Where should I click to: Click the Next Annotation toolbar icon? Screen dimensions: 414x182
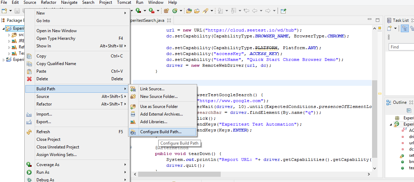coord(220,11)
